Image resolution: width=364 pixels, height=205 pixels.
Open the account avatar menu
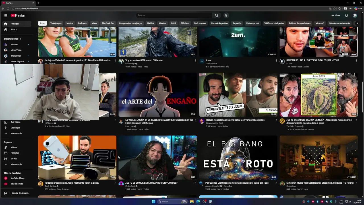pyautogui.click(x=355, y=15)
